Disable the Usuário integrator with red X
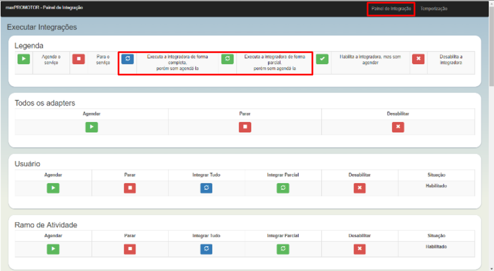494x271 pixels. tap(359, 188)
